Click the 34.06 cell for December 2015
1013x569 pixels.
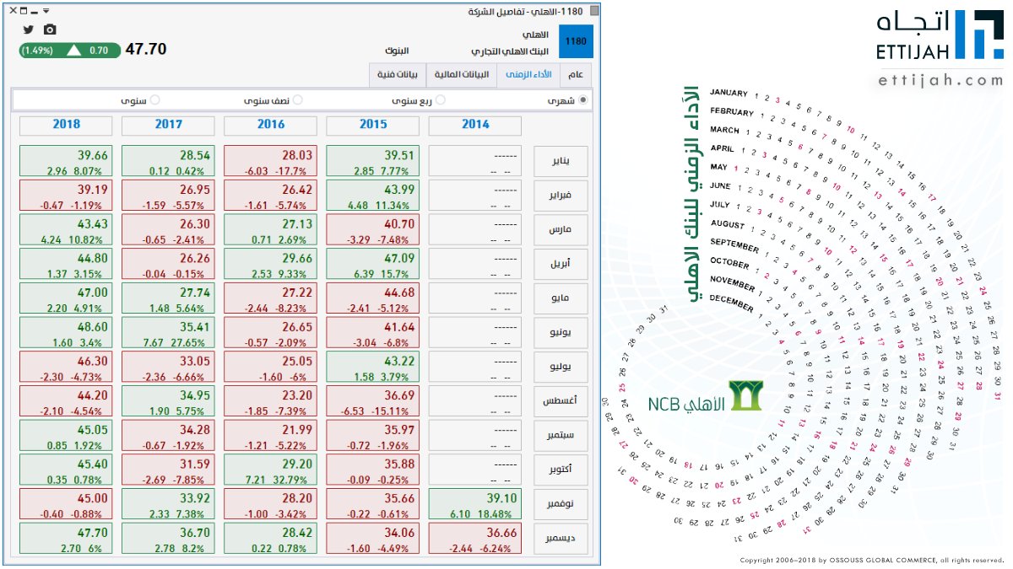tap(373, 539)
